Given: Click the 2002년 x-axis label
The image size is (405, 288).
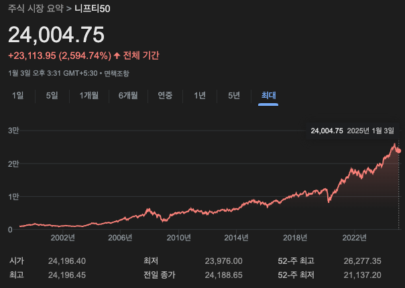Looking at the screenshot, I should tap(63, 238).
